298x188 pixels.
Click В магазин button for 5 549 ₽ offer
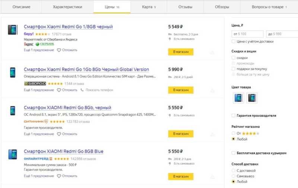[x=181, y=52]
